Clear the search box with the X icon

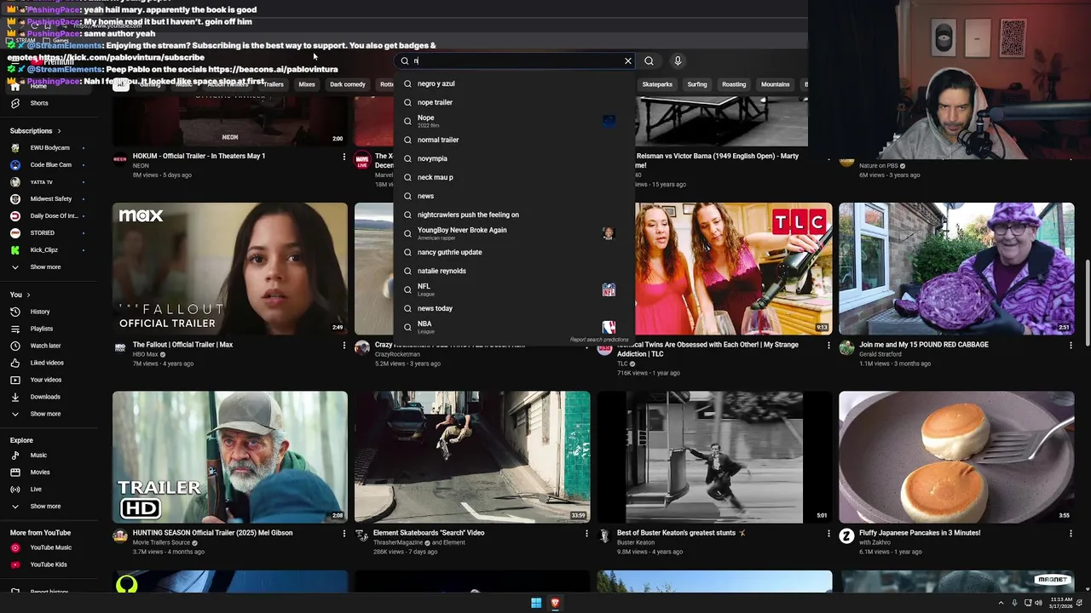(x=628, y=61)
